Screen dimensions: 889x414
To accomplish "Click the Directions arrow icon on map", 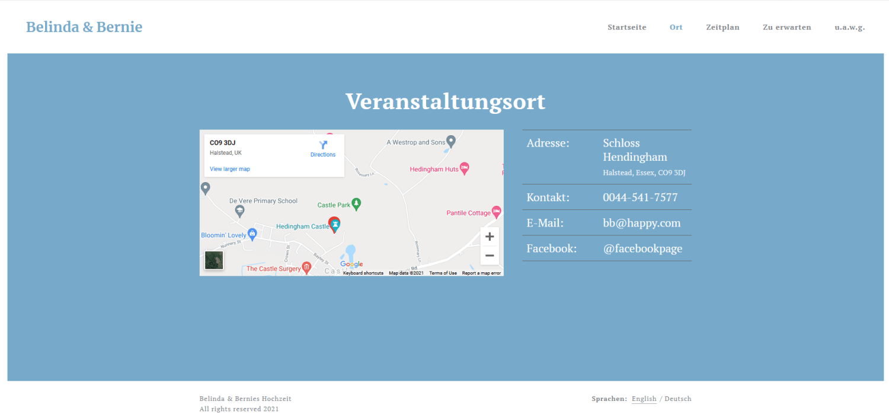I will [x=323, y=145].
